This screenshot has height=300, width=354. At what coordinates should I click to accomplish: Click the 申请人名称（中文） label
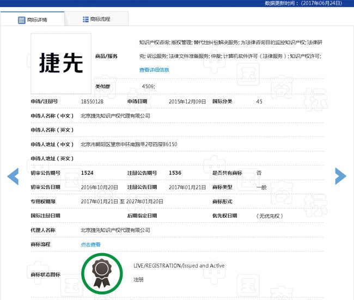tap(52, 116)
